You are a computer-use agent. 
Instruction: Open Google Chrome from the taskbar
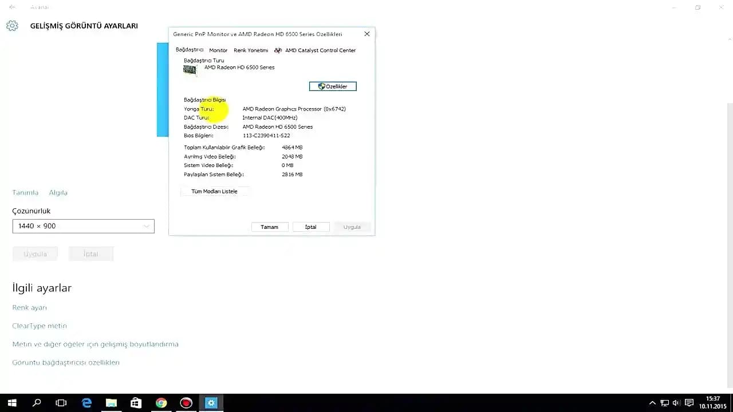point(161,402)
